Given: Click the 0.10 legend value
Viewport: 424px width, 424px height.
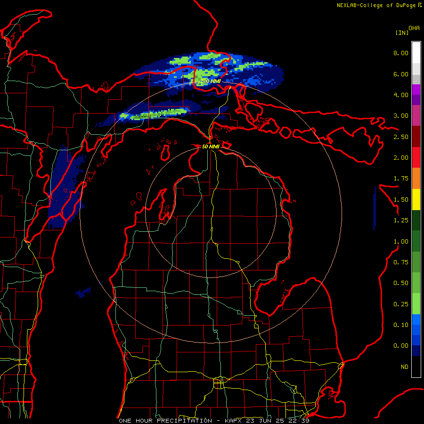Looking at the screenshot, I should click(x=401, y=325).
